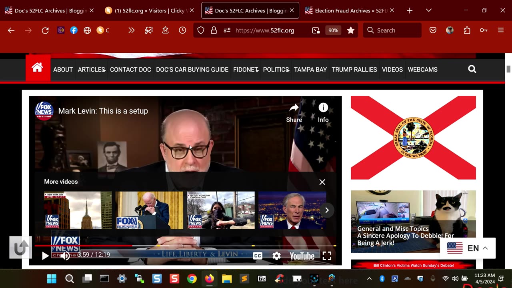Seek on the video progress bar

tap(185, 246)
